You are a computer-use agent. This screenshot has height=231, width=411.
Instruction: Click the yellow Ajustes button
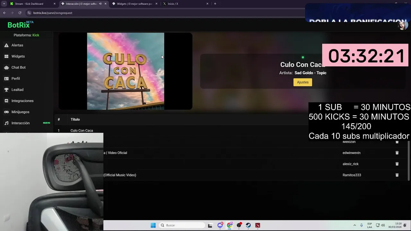(x=302, y=82)
